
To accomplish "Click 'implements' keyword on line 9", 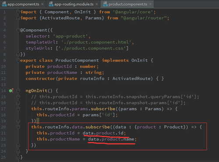I will click(x=115, y=61).
